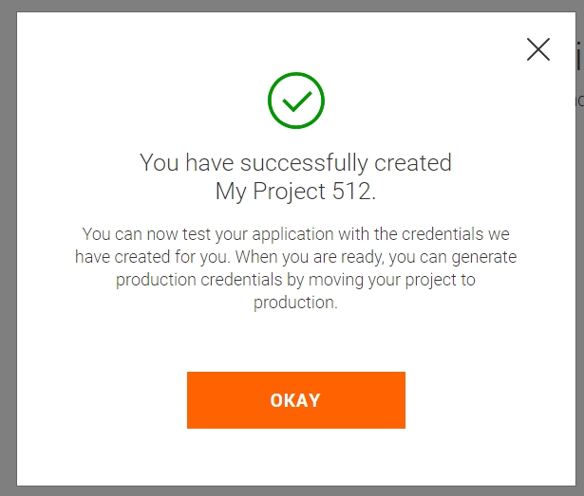Close the dialog with the X icon
The height and width of the screenshot is (496, 584).
[538, 50]
